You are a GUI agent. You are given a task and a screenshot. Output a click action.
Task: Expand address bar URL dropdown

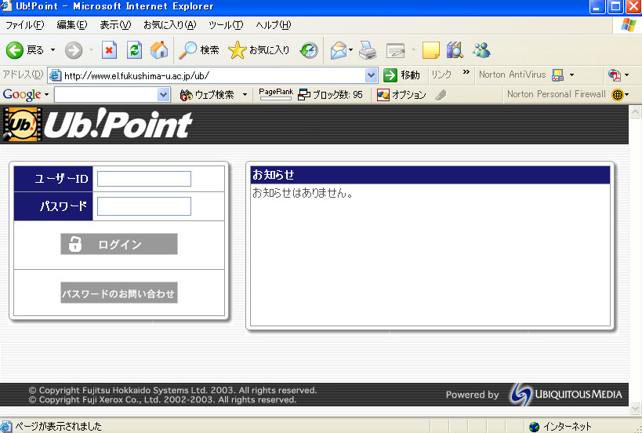click(x=371, y=75)
